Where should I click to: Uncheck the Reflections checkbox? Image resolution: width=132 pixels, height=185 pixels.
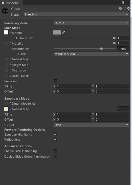[55, 139]
